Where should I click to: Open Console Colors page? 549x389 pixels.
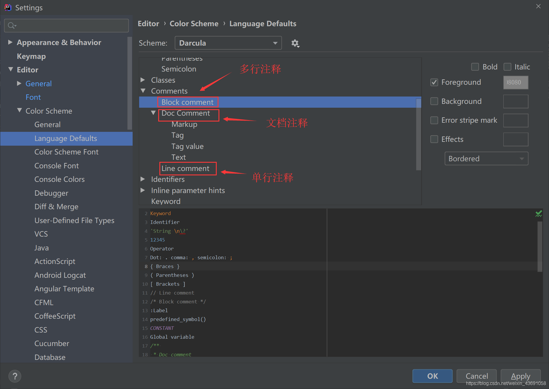pyautogui.click(x=59, y=179)
